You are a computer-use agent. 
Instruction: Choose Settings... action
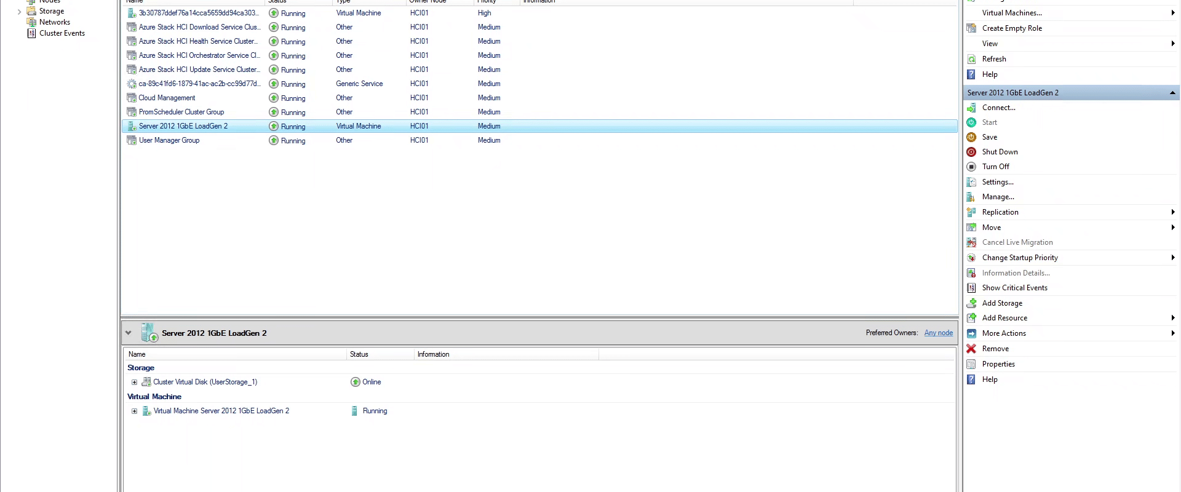point(998,182)
